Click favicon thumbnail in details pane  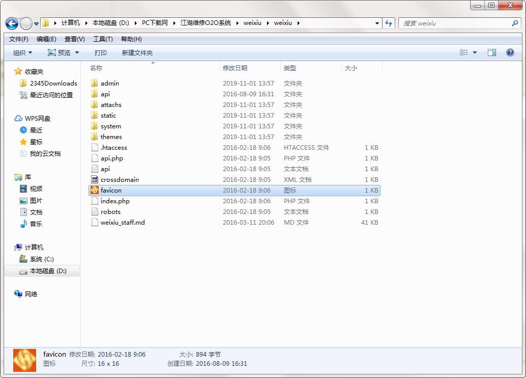[24, 360]
